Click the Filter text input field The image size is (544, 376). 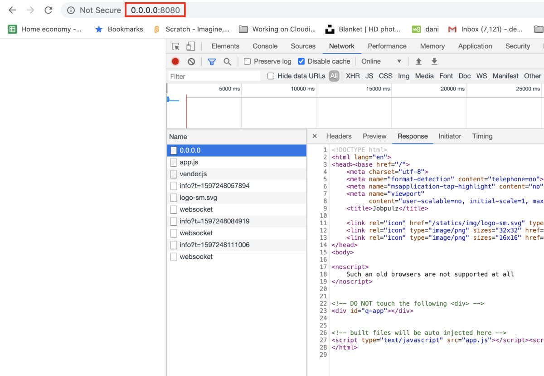point(214,76)
